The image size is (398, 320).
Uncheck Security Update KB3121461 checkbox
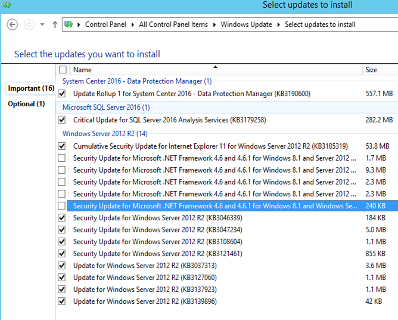point(62,254)
